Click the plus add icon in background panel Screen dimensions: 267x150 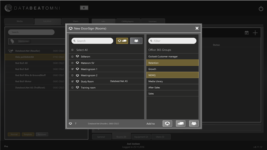(255, 33)
